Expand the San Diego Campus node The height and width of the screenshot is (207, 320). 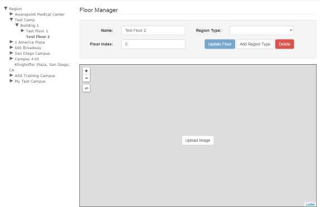point(11,53)
